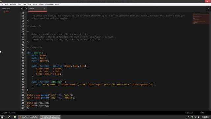Click the OPEN FILES sidebar header
211x119 pixels.
(6, 9)
